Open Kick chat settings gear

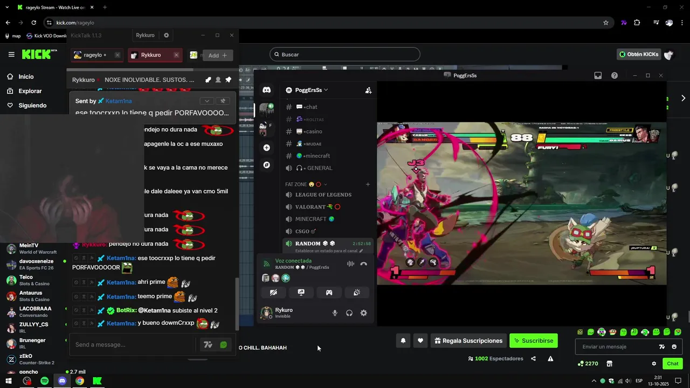coord(654,364)
